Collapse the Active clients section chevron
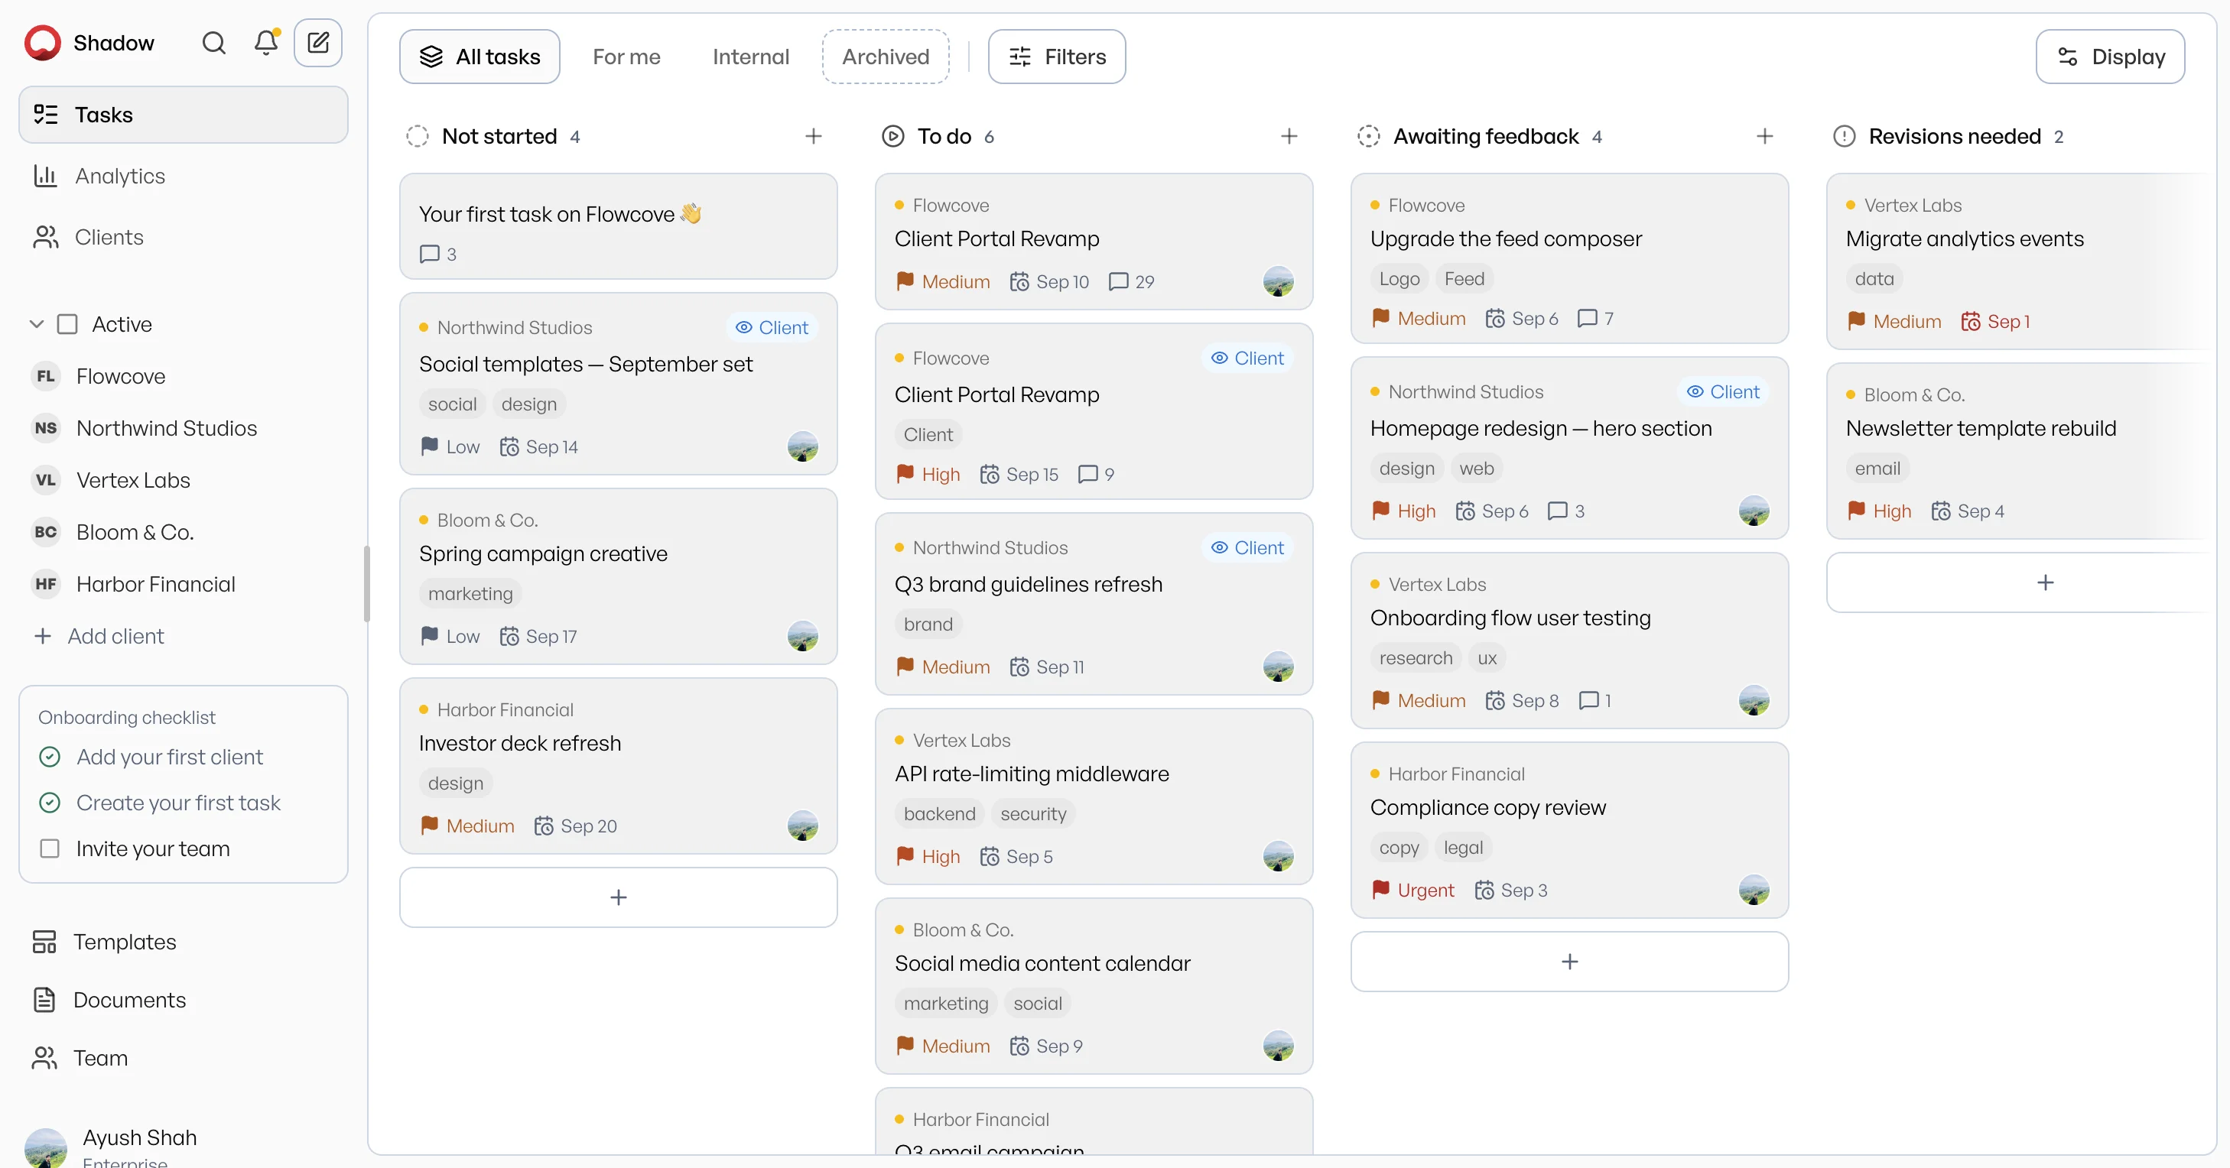2230x1168 pixels. (37, 324)
